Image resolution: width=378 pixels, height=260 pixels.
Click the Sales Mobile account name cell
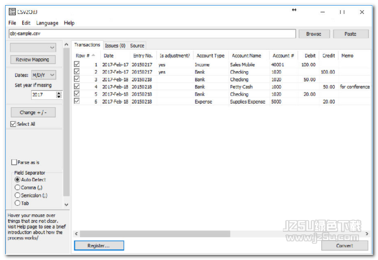(x=242, y=65)
